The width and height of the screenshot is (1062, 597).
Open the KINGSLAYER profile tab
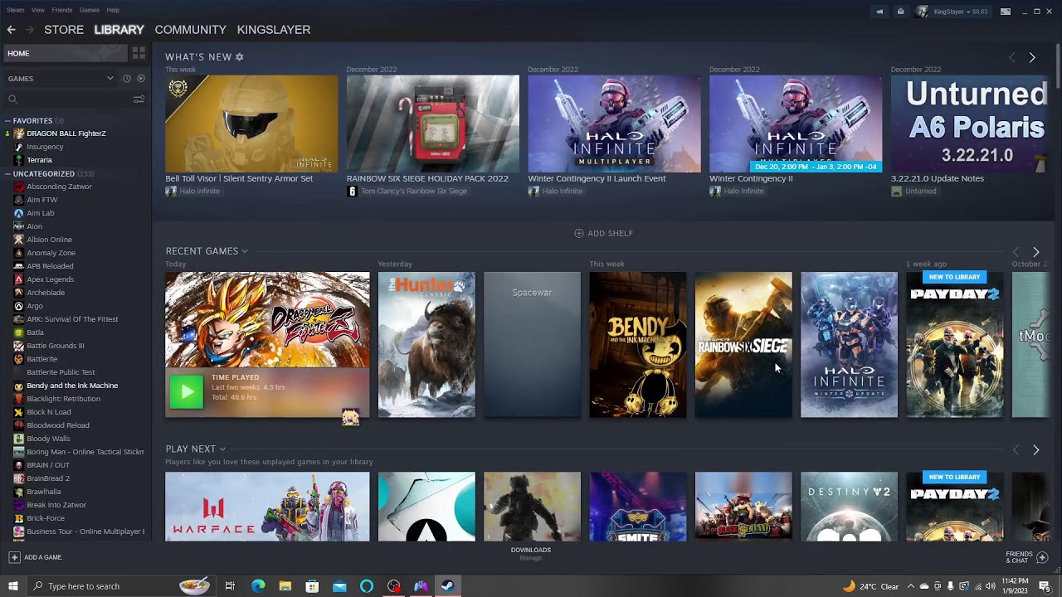coord(274,30)
